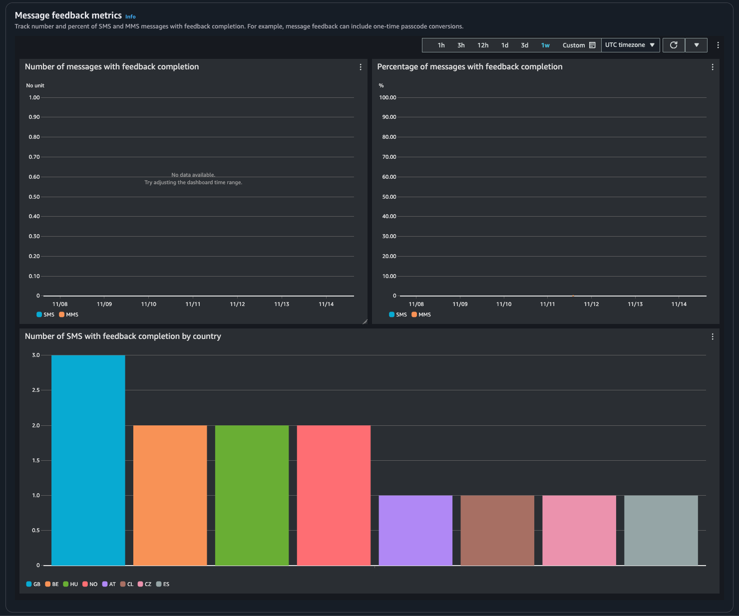Open the dashboard-level three-dot options menu
Viewport: 739px width, 616px height.
[x=718, y=45]
